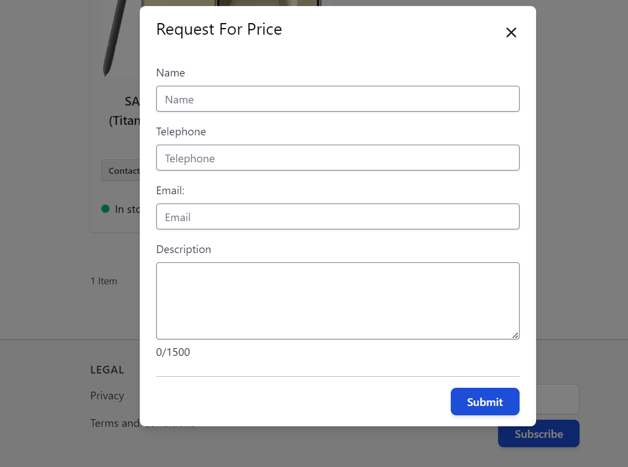Click the partially hidden Contact button

[121, 171]
